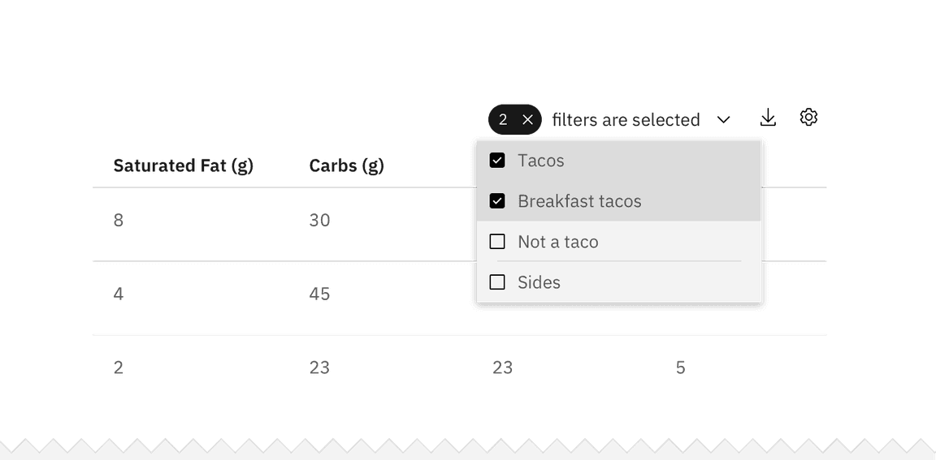Open settings via the gear icon
This screenshot has width=936, height=460.
pyautogui.click(x=808, y=118)
